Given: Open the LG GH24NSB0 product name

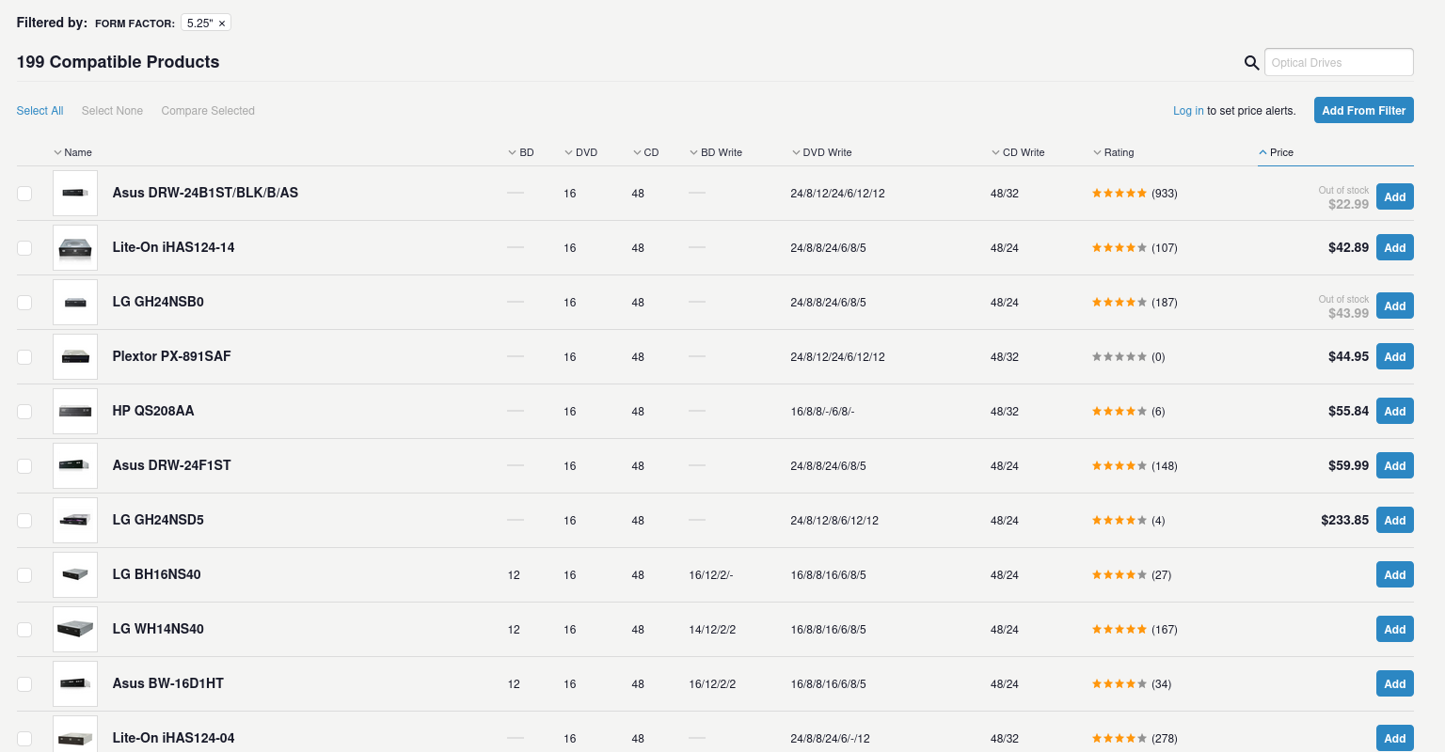Looking at the screenshot, I should 158,302.
